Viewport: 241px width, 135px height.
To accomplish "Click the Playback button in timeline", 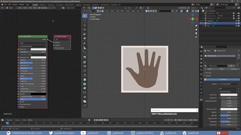I will pyautogui.click(x=10, y=120).
